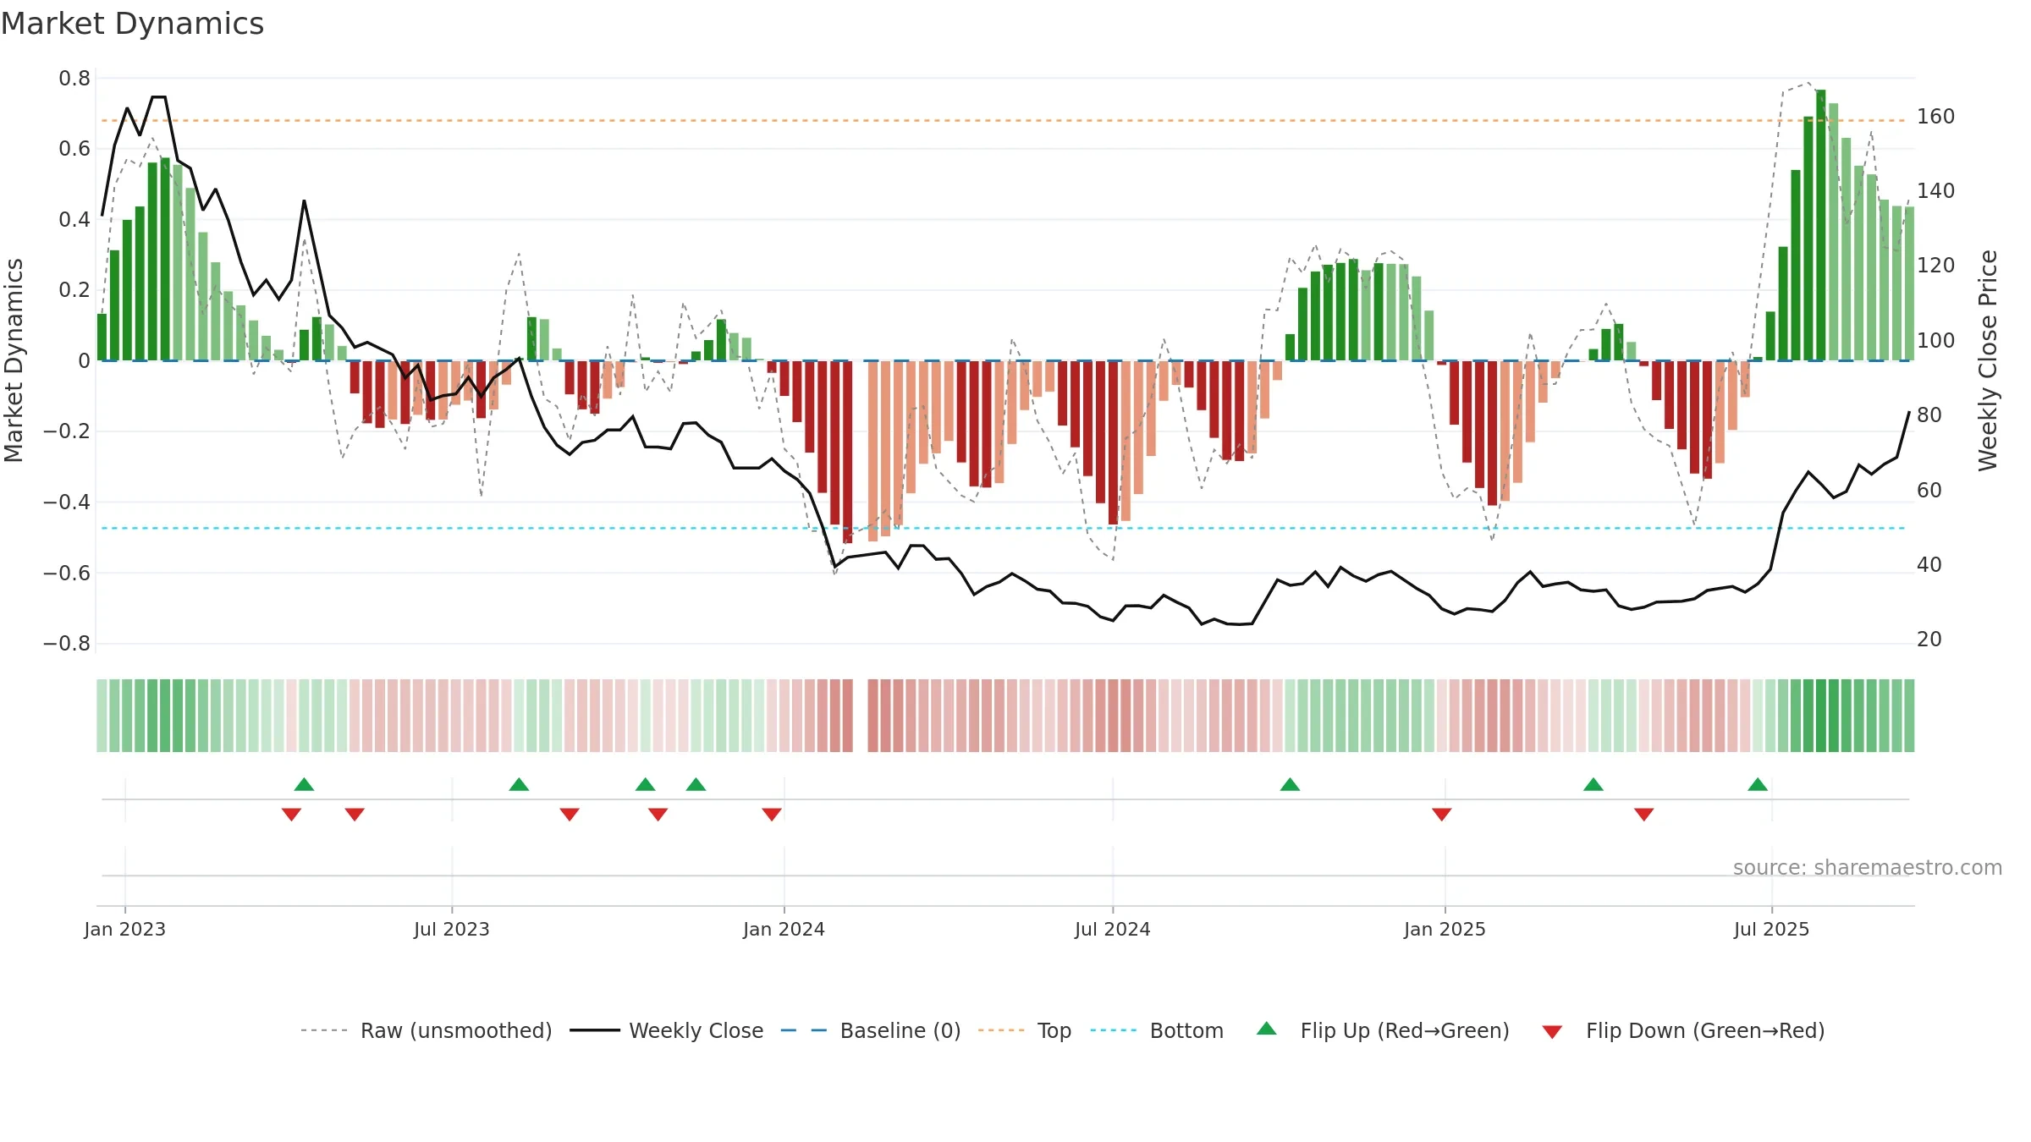Toggle the Flip Up (Red→Green) legend entry
This screenshot has width=2031, height=1142.
pos(1383,1030)
